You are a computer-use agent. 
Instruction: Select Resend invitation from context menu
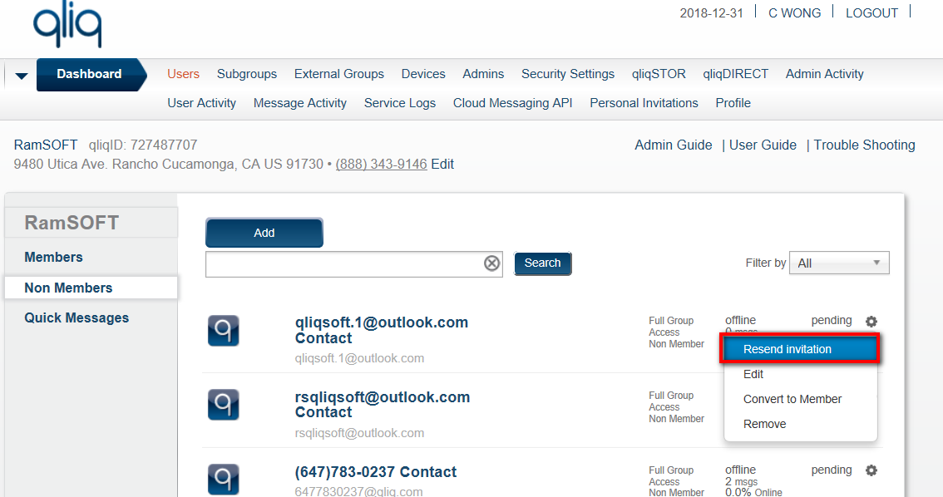[x=787, y=349]
